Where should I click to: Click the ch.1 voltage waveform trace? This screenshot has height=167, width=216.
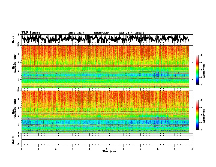tap(105, 38)
